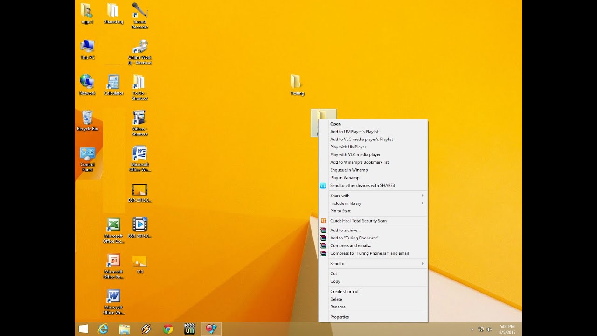Screen dimensions: 597x336
Task: Choose Add to "Turing Phone.rar"
Action: pyautogui.click(x=373, y=238)
